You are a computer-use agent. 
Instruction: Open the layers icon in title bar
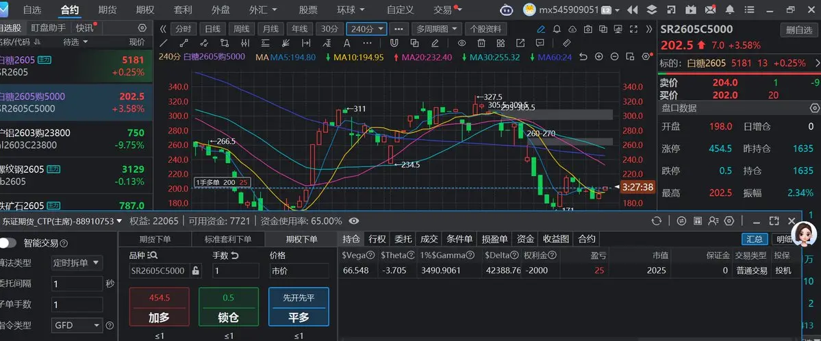pos(651,10)
